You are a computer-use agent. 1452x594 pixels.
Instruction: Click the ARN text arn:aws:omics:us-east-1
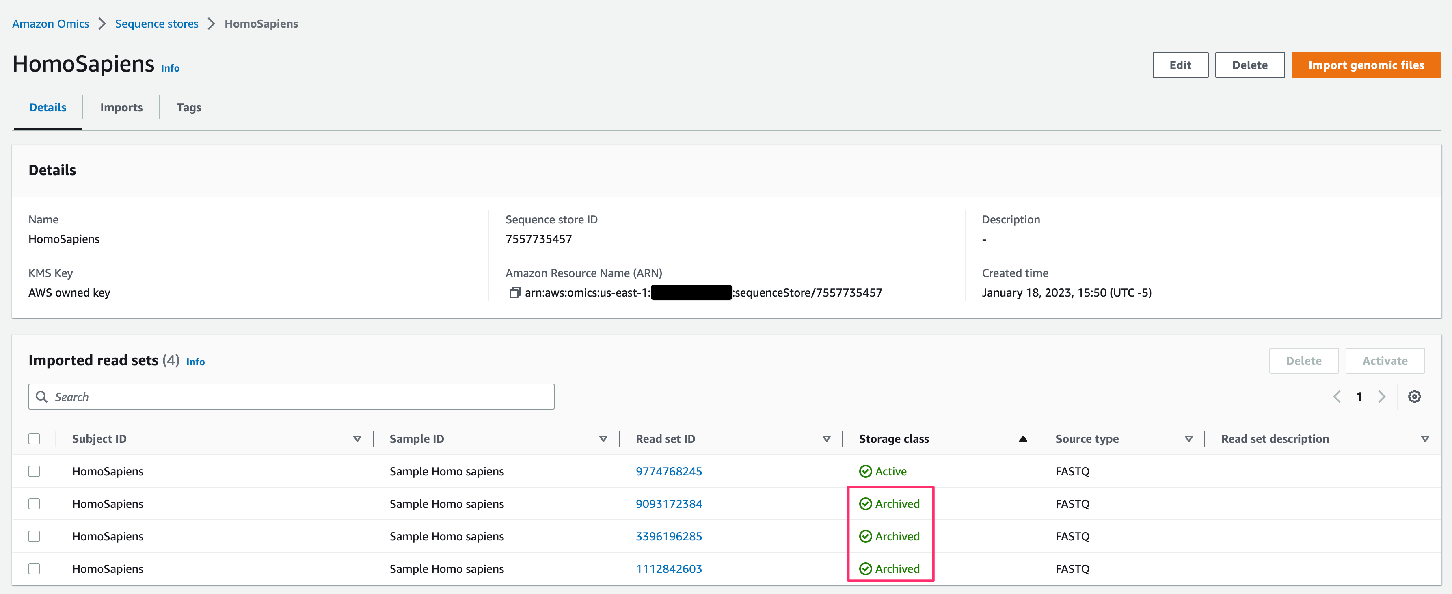click(x=588, y=293)
